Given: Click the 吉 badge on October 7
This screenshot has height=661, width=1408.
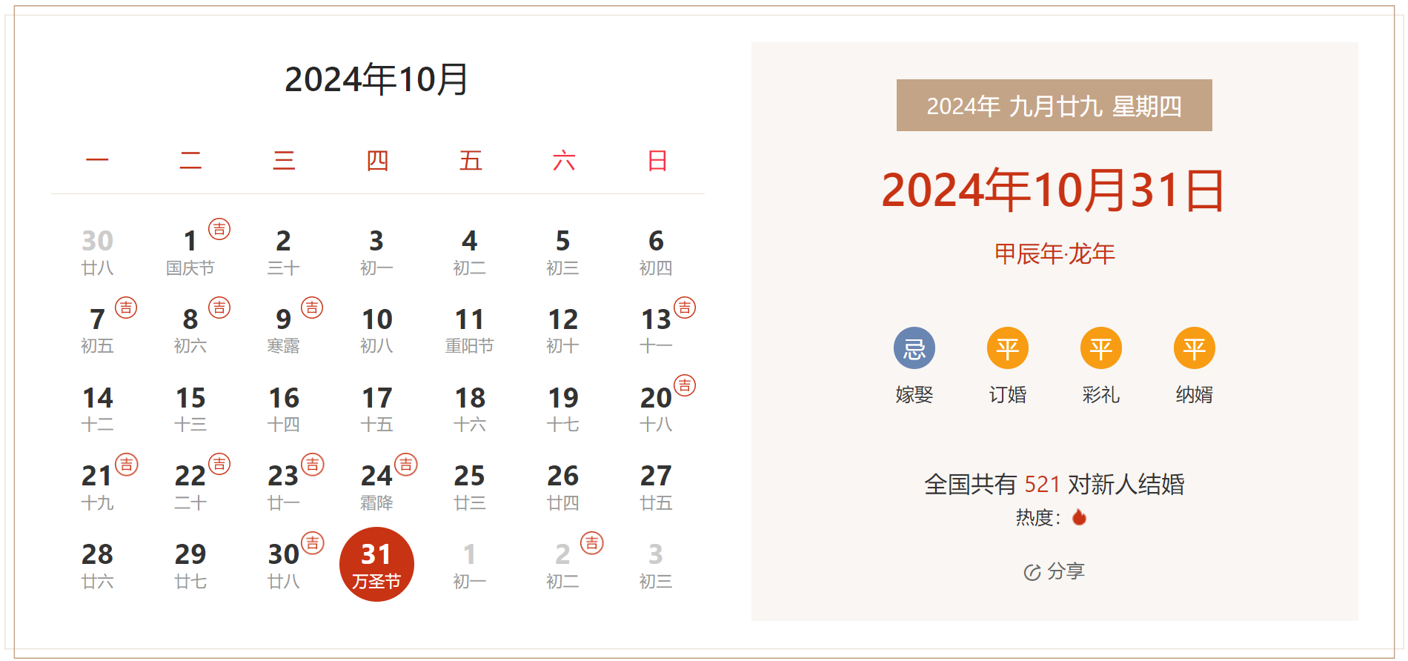Looking at the screenshot, I should click(126, 308).
